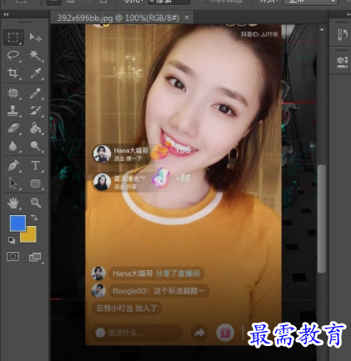This screenshot has height=361, width=351.
Task: Expand the right panel dock arrows
Action: 348,14
